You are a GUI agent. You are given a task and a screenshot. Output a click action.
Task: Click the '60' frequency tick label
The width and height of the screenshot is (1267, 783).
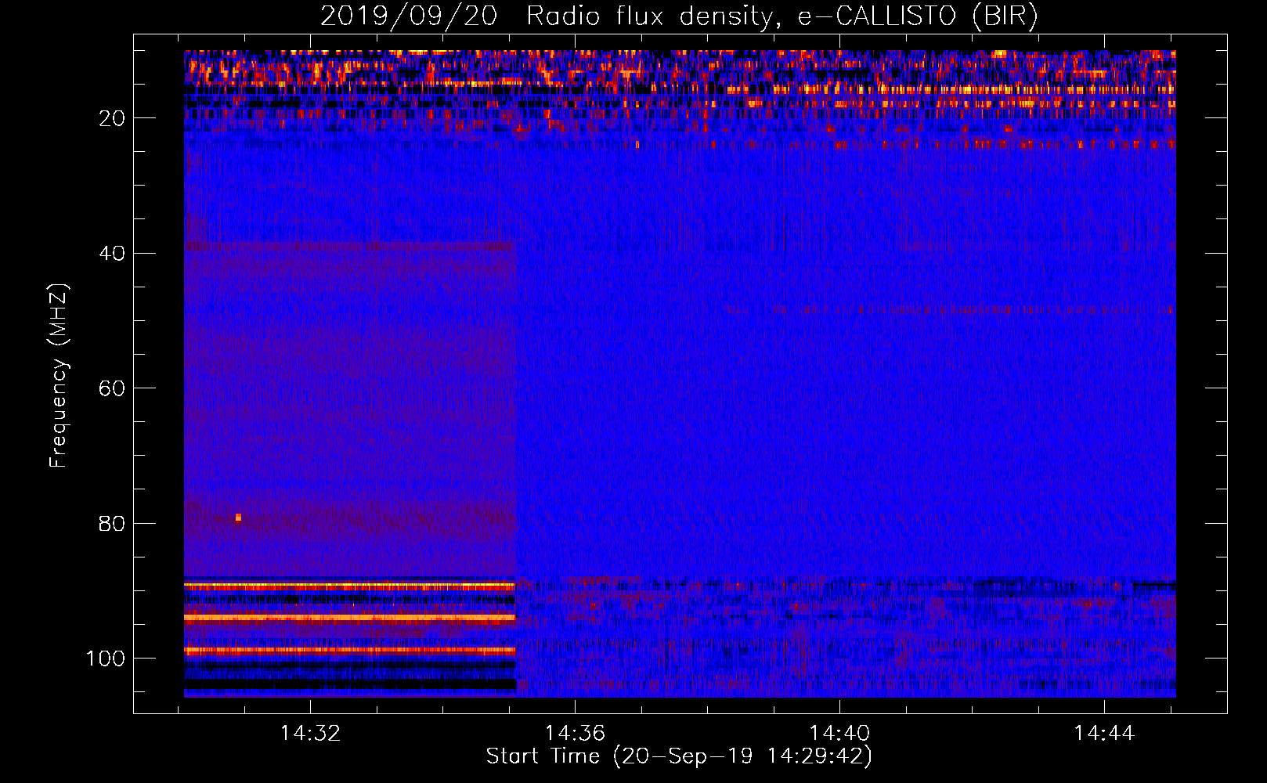112,388
